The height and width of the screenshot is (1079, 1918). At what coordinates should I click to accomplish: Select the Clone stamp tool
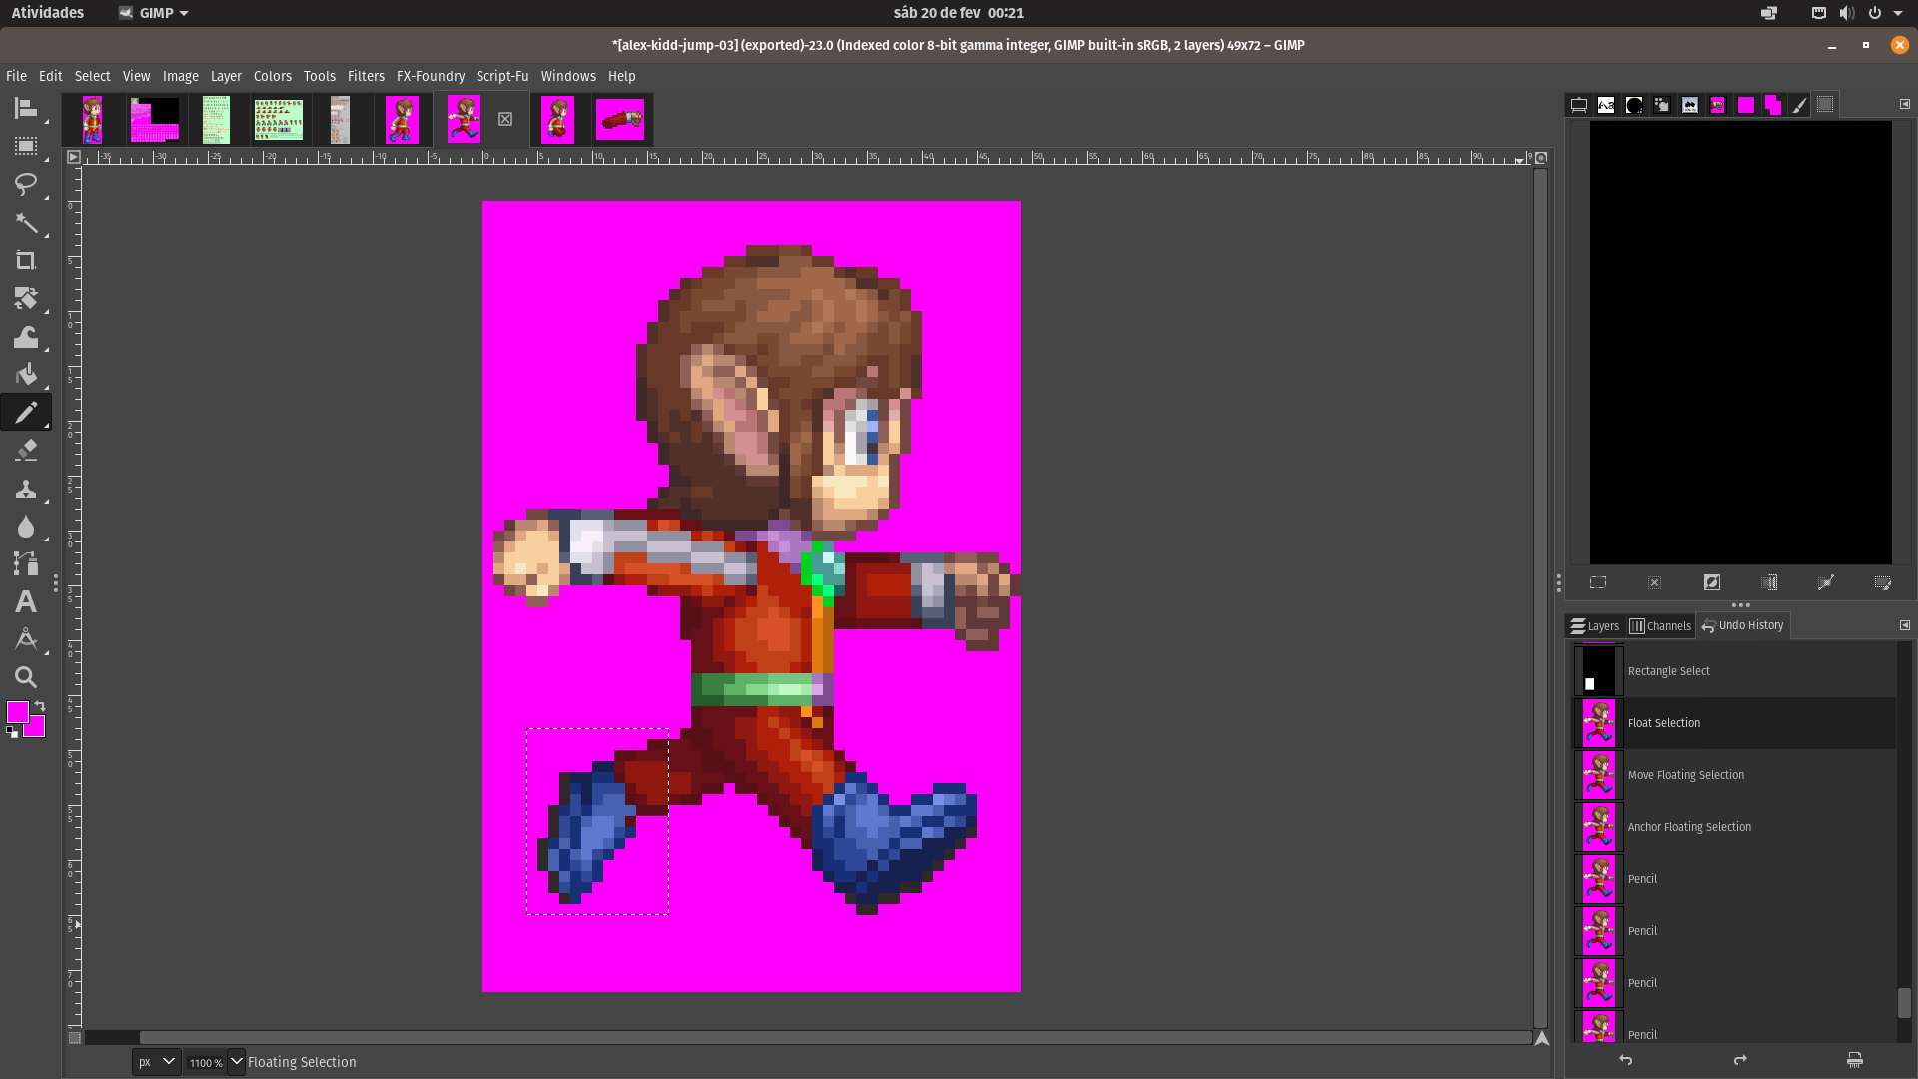pos(26,488)
